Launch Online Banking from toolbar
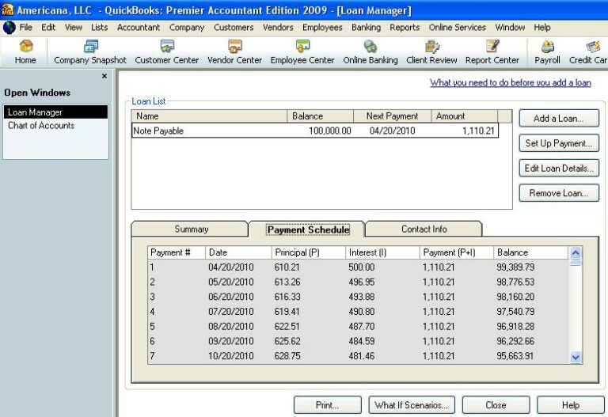Viewport: 608px width, 417px height. (x=370, y=51)
